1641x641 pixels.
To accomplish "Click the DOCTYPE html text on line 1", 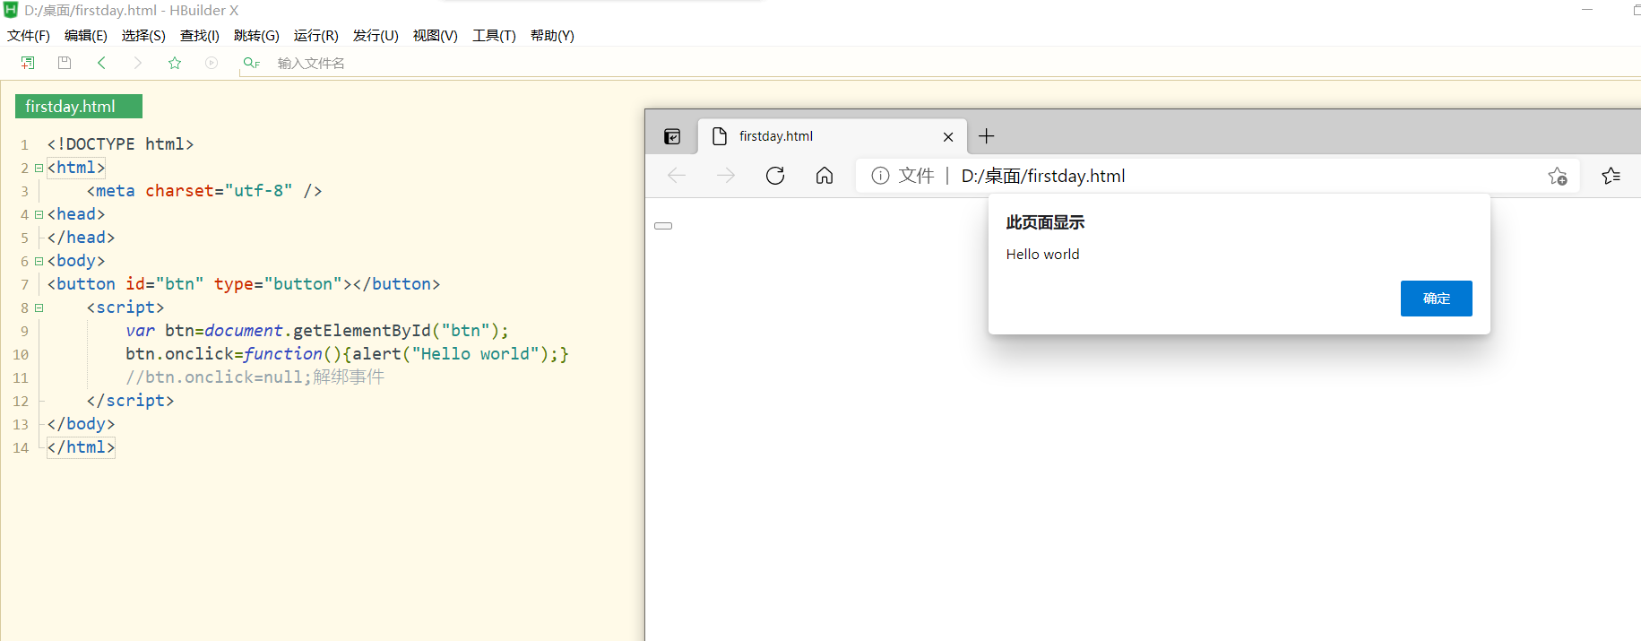I will coord(120,144).
